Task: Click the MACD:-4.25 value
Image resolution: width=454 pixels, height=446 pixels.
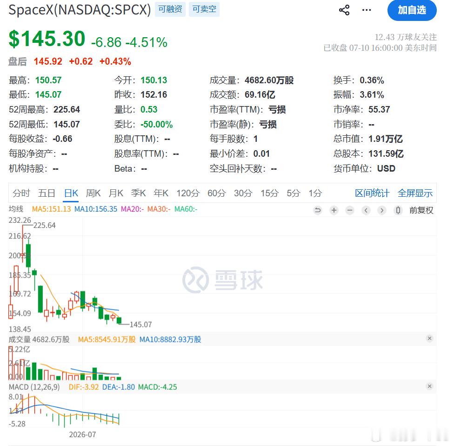Action: [158, 387]
